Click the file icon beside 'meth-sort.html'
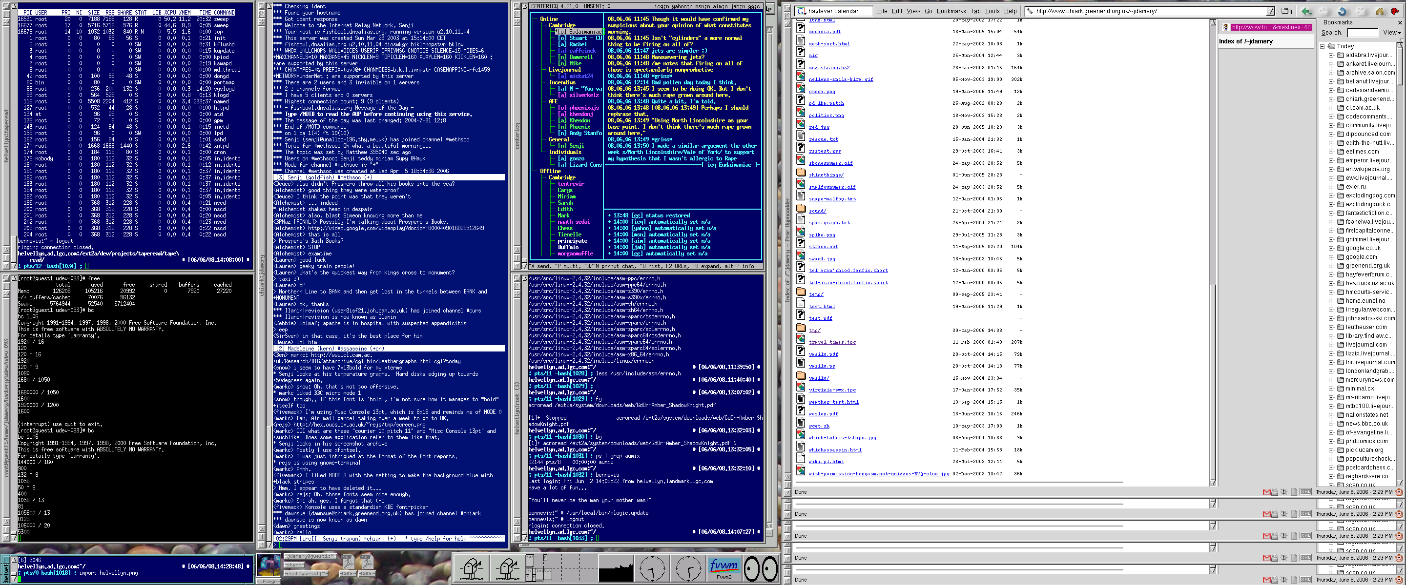1406x585 pixels. point(801,40)
